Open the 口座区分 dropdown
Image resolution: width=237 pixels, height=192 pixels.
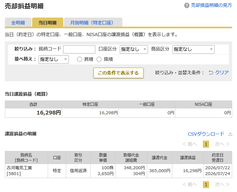coord(134,49)
